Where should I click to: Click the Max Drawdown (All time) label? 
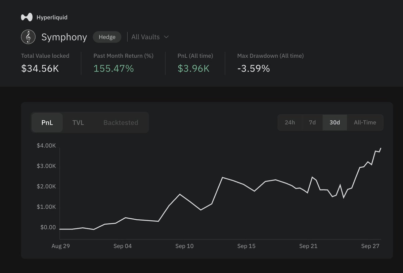pyautogui.click(x=270, y=56)
